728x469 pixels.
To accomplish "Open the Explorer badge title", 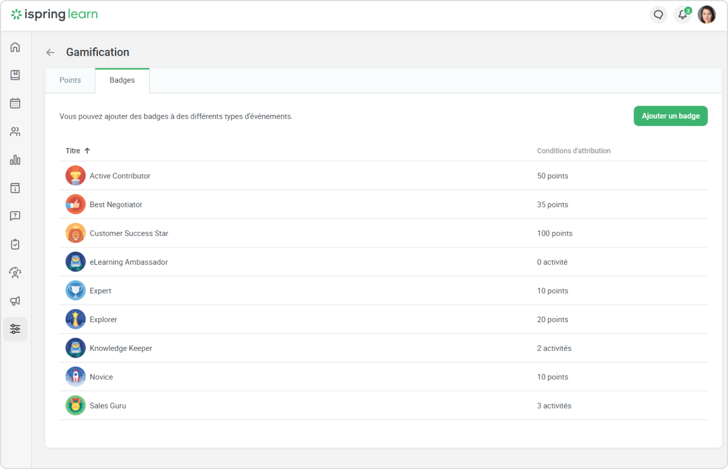I will [103, 319].
